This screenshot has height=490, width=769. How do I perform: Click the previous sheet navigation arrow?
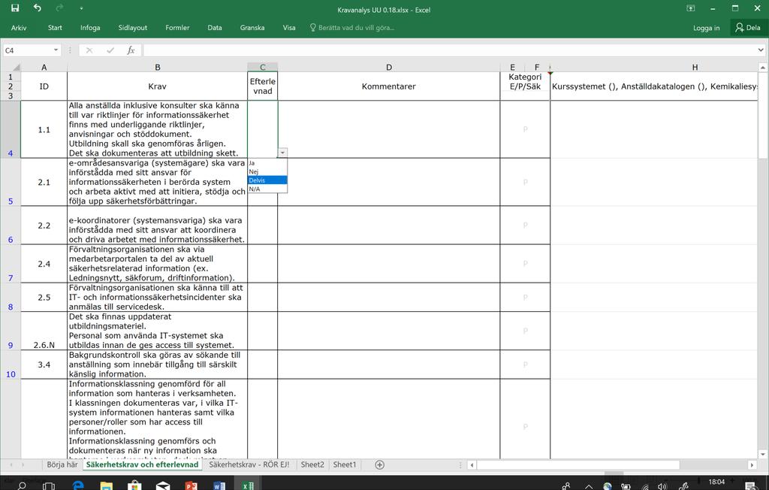[x=11, y=464]
